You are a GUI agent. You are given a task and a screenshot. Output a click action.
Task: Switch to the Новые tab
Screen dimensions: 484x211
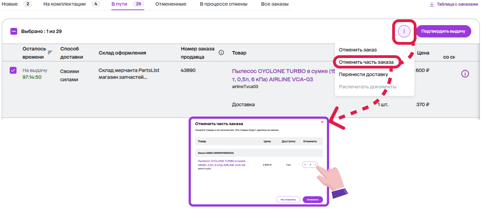coord(10,4)
